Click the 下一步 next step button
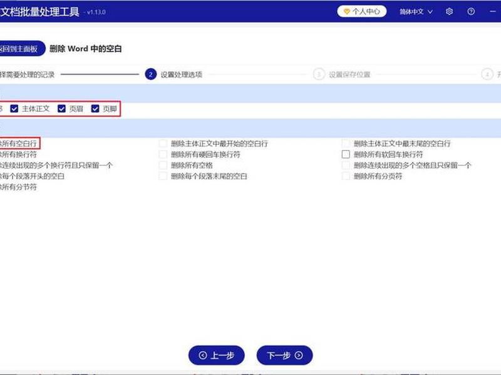The image size is (501, 375). click(x=284, y=355)
